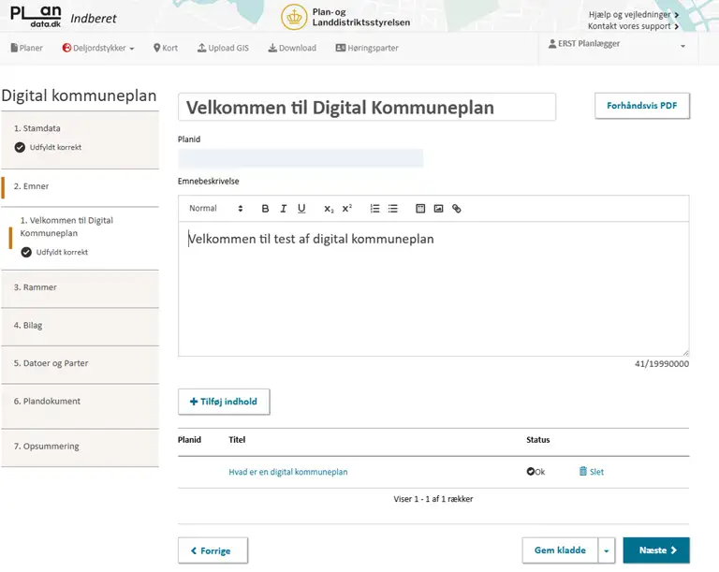Click the Forhåndsvis PDF button
The width and height of the screenshot is (719, 572).
642,106
